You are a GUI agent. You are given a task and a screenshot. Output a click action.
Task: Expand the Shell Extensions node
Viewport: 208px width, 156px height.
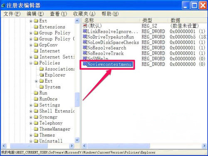[x=31, y=111]
